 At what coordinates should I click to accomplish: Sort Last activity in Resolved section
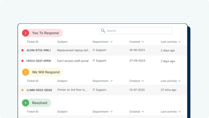coord(179,112)
